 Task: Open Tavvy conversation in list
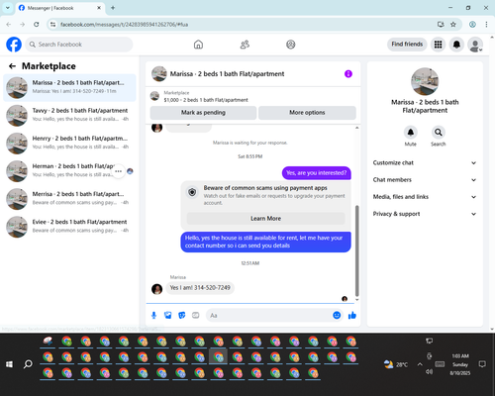(69, 116)
